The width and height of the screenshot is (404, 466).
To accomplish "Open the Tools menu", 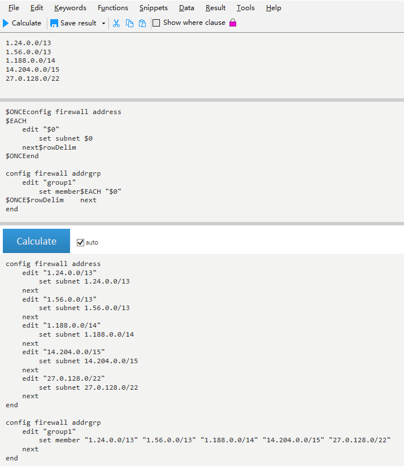I will [x=245, y=8].
